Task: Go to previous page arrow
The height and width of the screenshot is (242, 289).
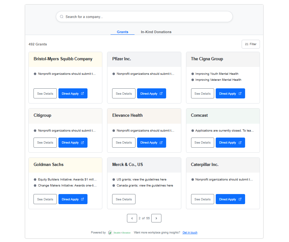Action: coord(132,218)
